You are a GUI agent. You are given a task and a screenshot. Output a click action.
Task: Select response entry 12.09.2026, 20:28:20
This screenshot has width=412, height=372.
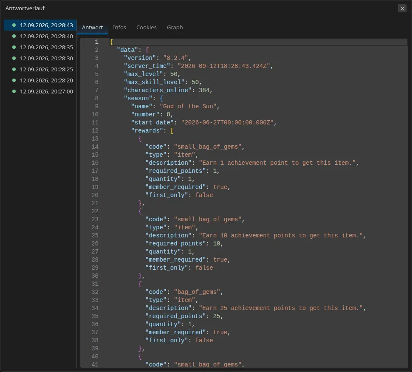[40, 80]
